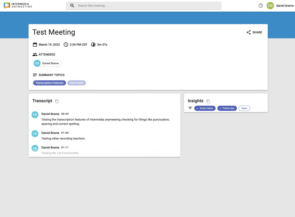Open the insights filter icon
Image resolution: width=295 pixels, height=217 pixels.
(190, 108)
